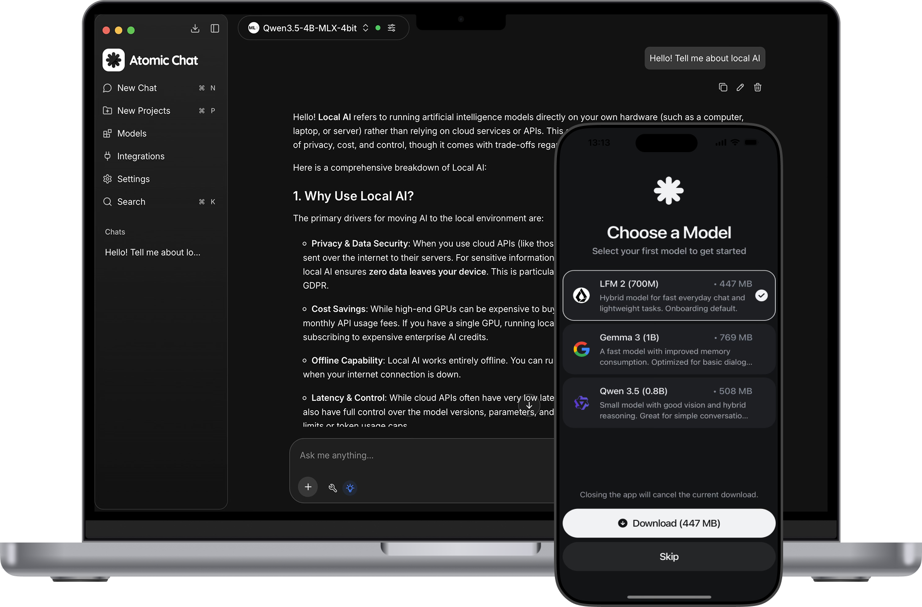The image size is (922, 607).
Task: Click the phone home indicator bar
Action: pyautogui.click(x=669, y=597)
